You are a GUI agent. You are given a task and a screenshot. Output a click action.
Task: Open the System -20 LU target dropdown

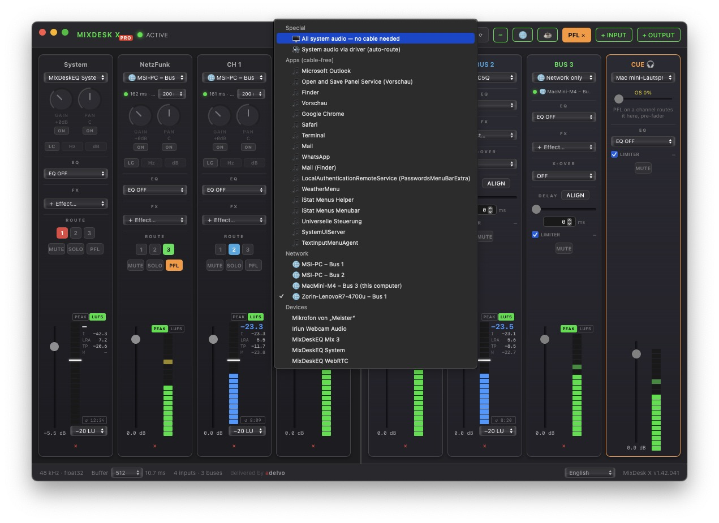coord(89,431)
